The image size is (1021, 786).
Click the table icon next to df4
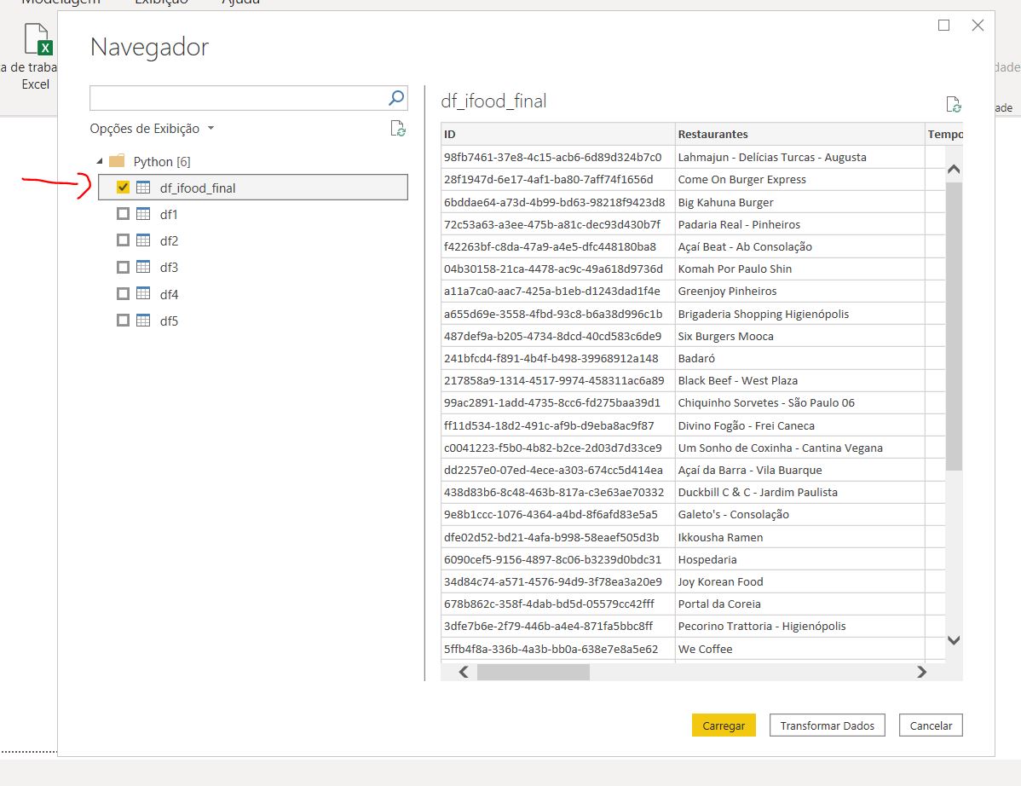tap(143, 294)
